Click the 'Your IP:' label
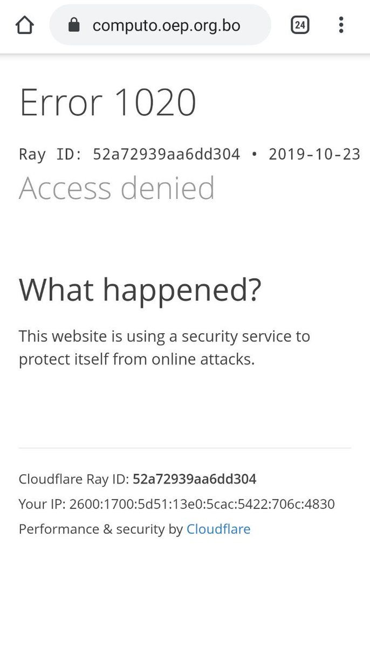The height and width of the screenshot is (647, 370). point(42,504)
